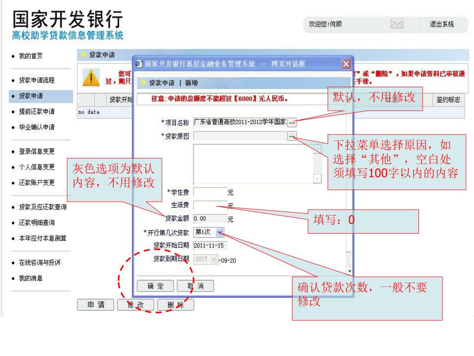Click the 删除 button below table

[175, 305]
